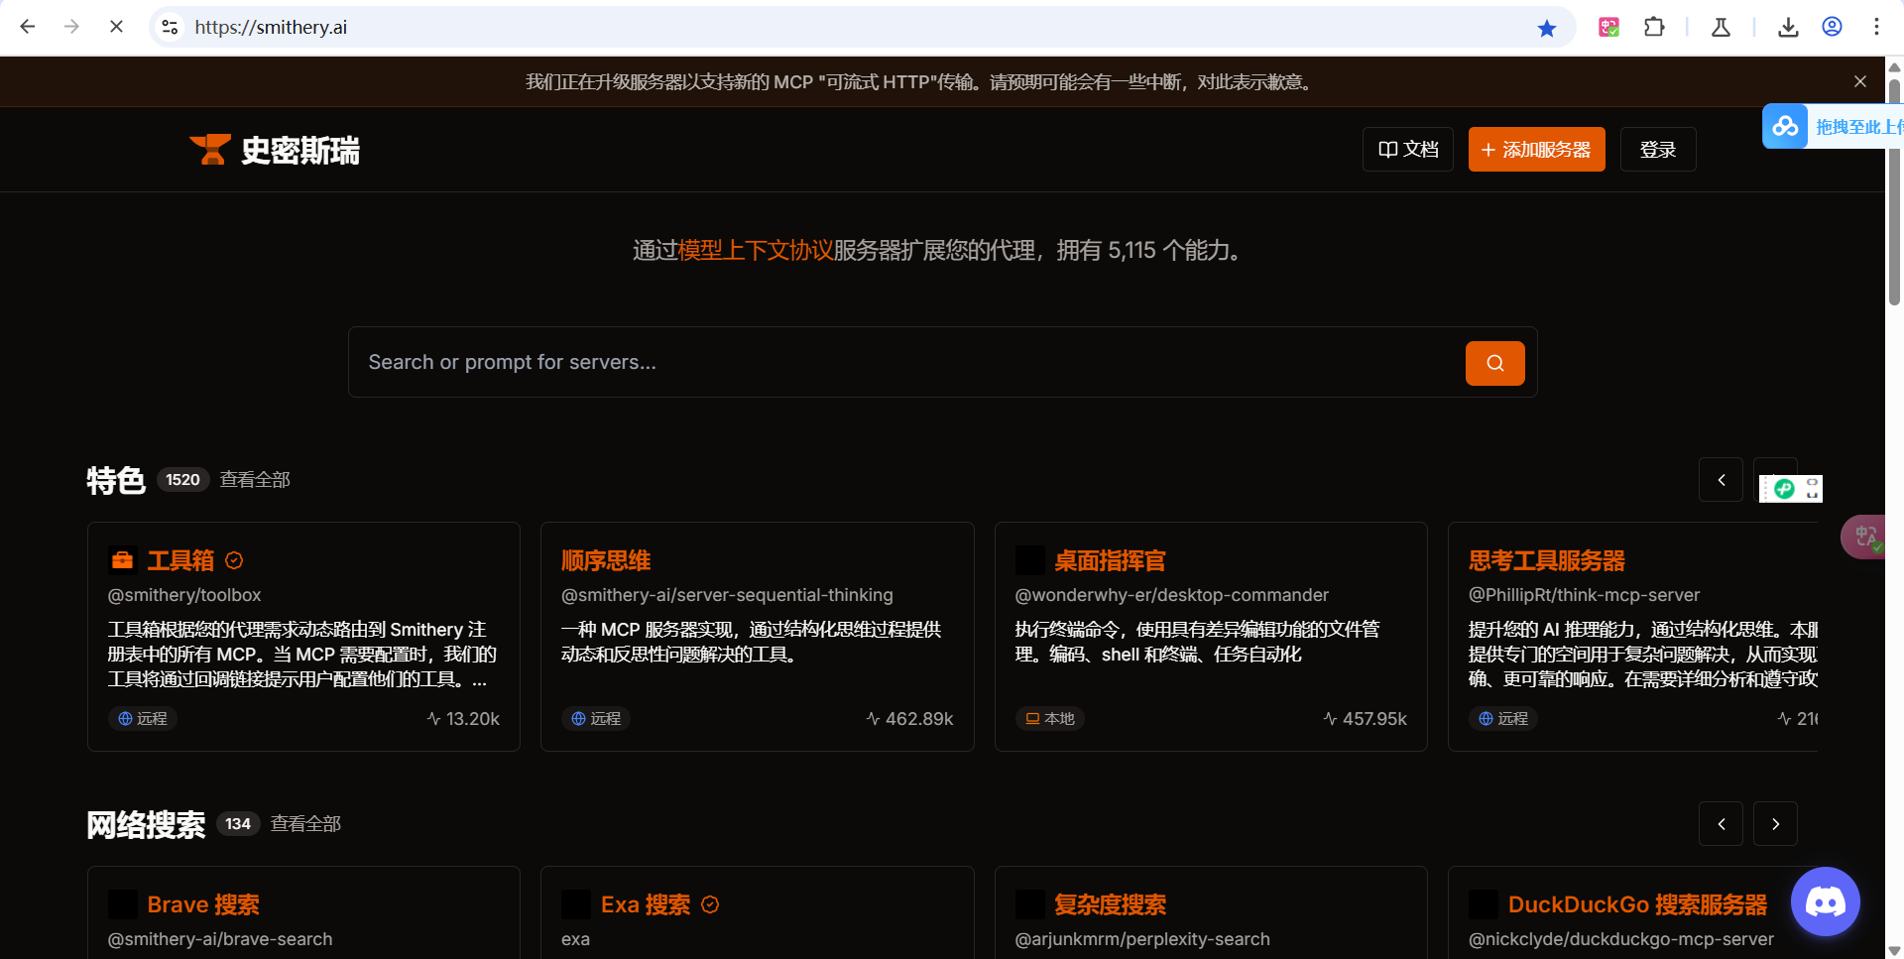Open the downloads icon
Image resolution: width=1904 pixels, height=959 pixels.
1788,27
